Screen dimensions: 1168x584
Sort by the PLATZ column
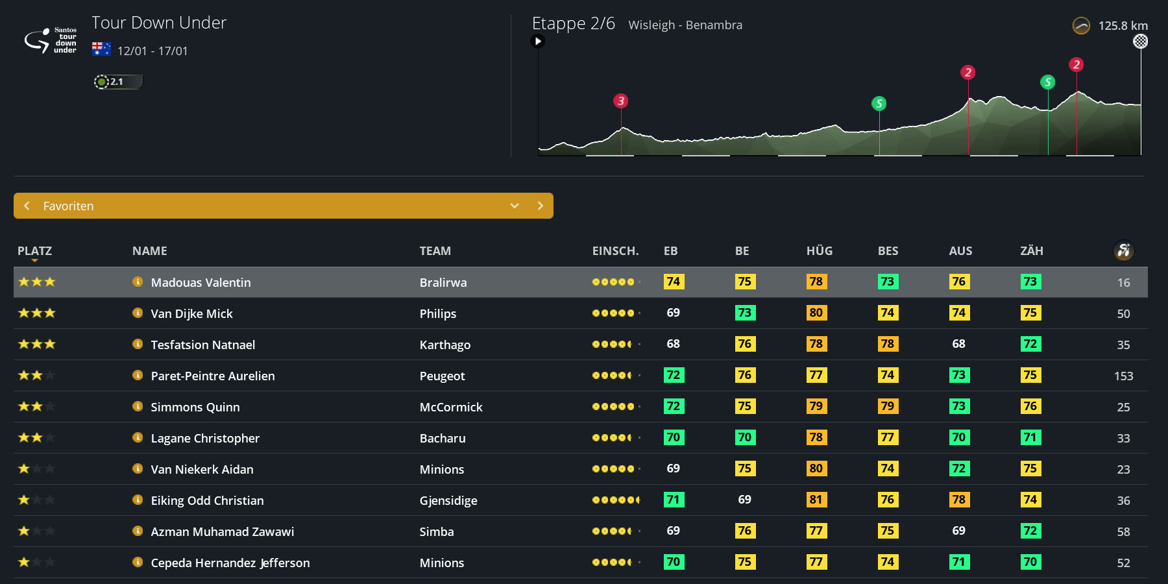tap(34, 251)
